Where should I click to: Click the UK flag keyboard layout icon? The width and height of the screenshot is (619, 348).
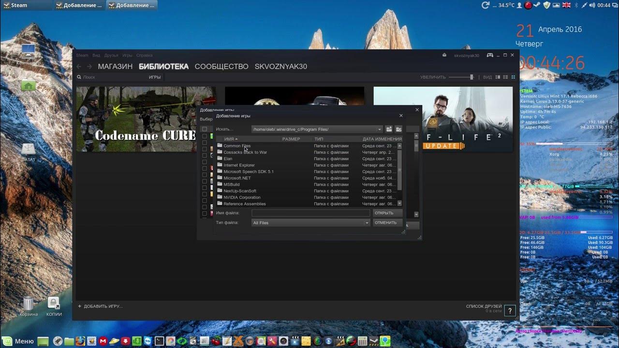[566, 5]
